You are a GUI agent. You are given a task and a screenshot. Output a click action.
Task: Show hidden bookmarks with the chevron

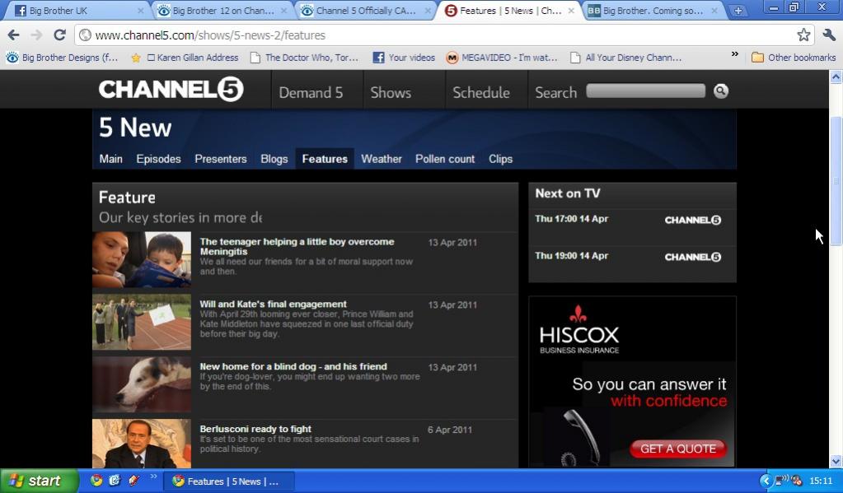point(735,55)
